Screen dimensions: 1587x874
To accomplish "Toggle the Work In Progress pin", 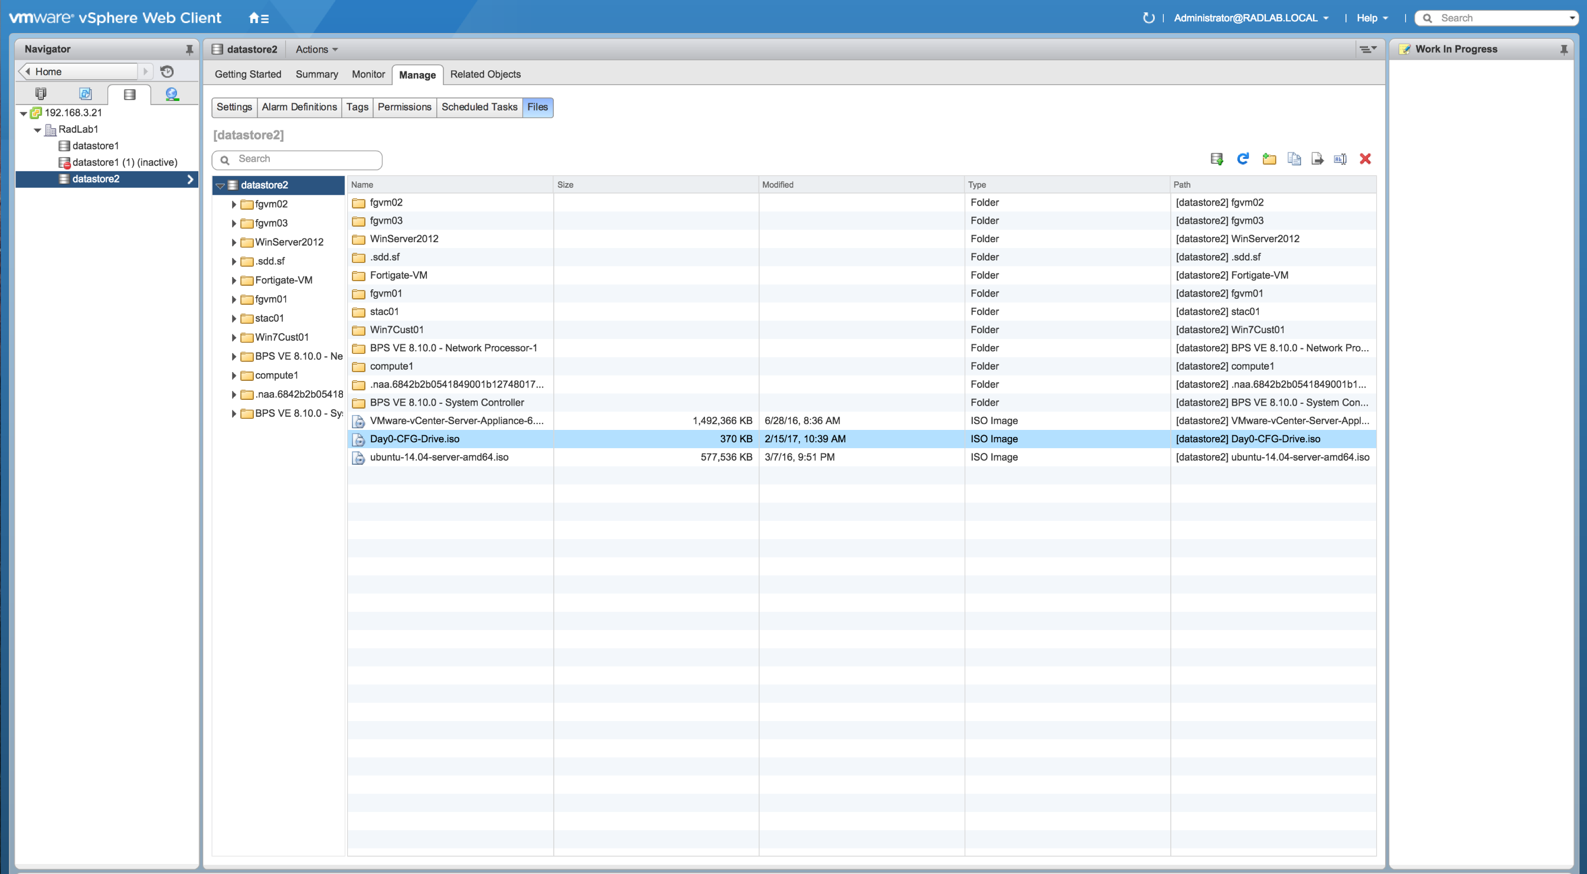I will point(1563,49).
